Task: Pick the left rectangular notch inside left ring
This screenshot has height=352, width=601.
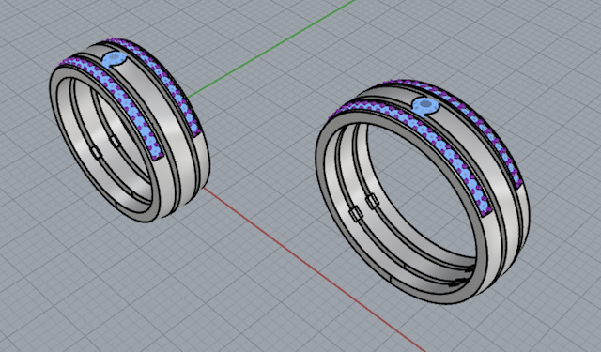Action: click(96, 152)
